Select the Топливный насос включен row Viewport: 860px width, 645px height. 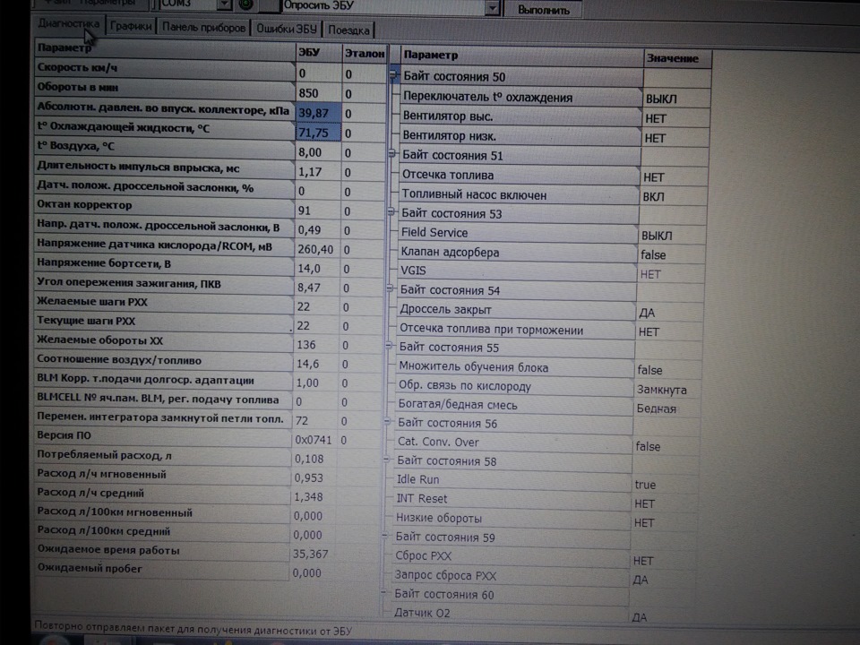pyautogui.click(x=551, y=195)
